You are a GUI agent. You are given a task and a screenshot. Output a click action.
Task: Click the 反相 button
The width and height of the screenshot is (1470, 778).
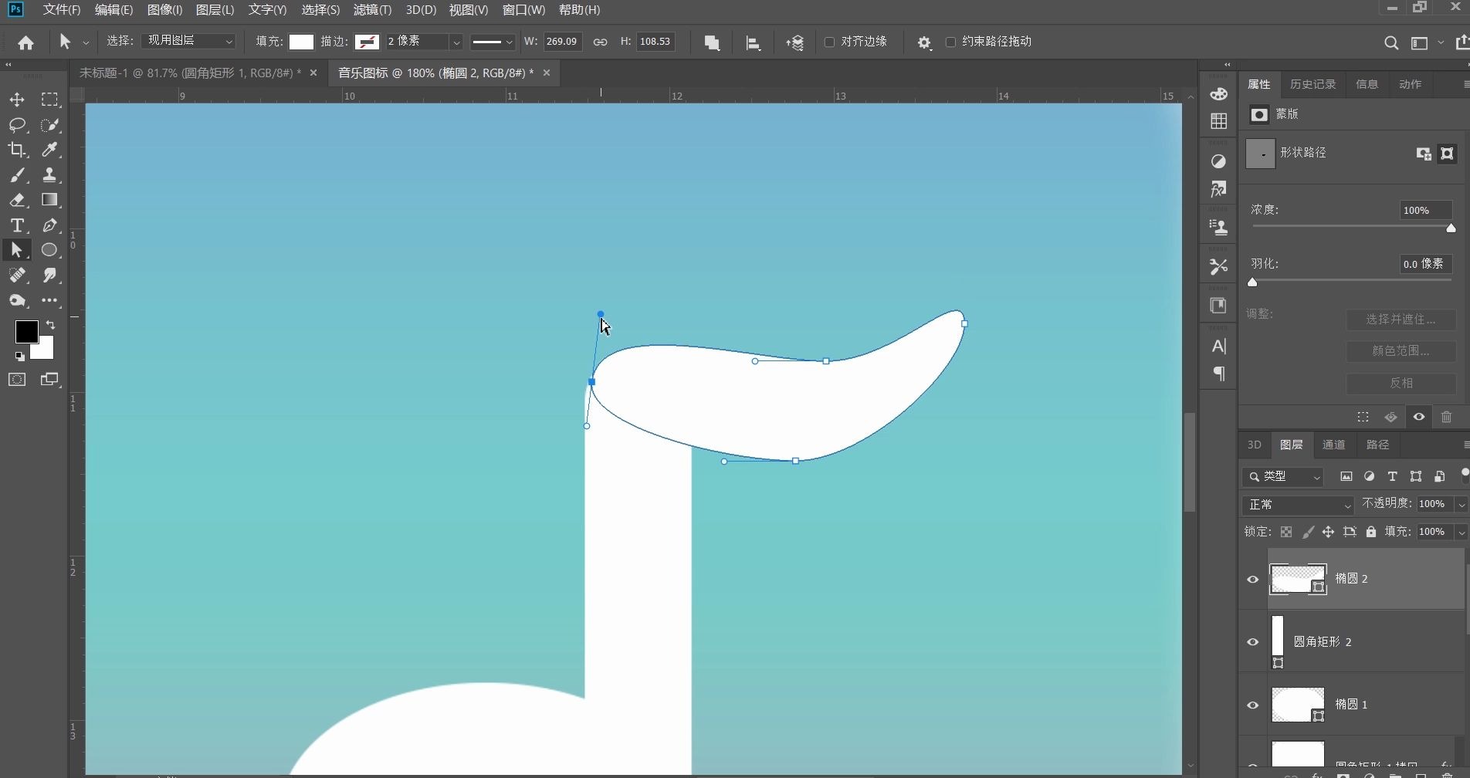(x=1401, y=384)
